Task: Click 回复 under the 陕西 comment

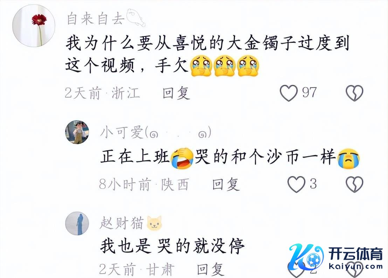Action: (226, 185)
